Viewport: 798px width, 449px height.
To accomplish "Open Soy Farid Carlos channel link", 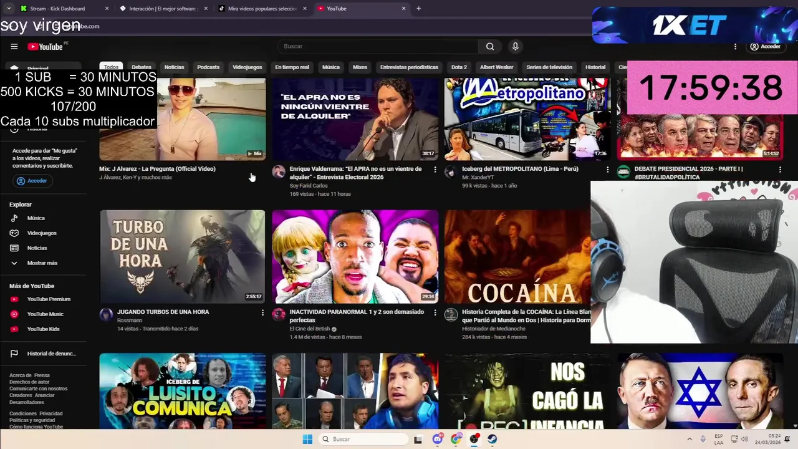I will [309, 186].
